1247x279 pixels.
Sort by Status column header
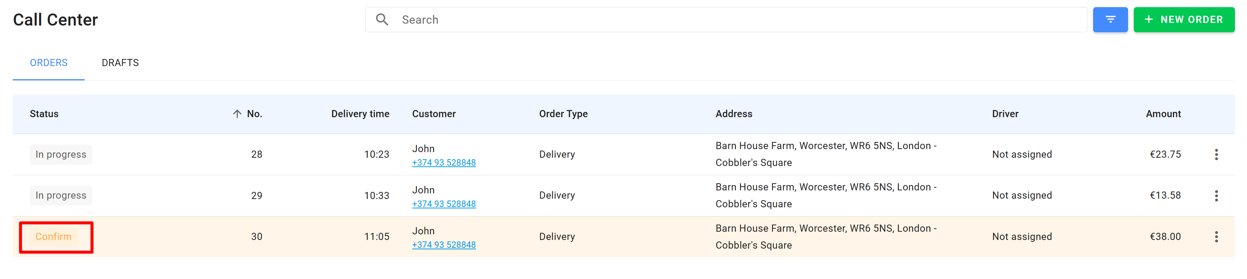coord(44,114)
